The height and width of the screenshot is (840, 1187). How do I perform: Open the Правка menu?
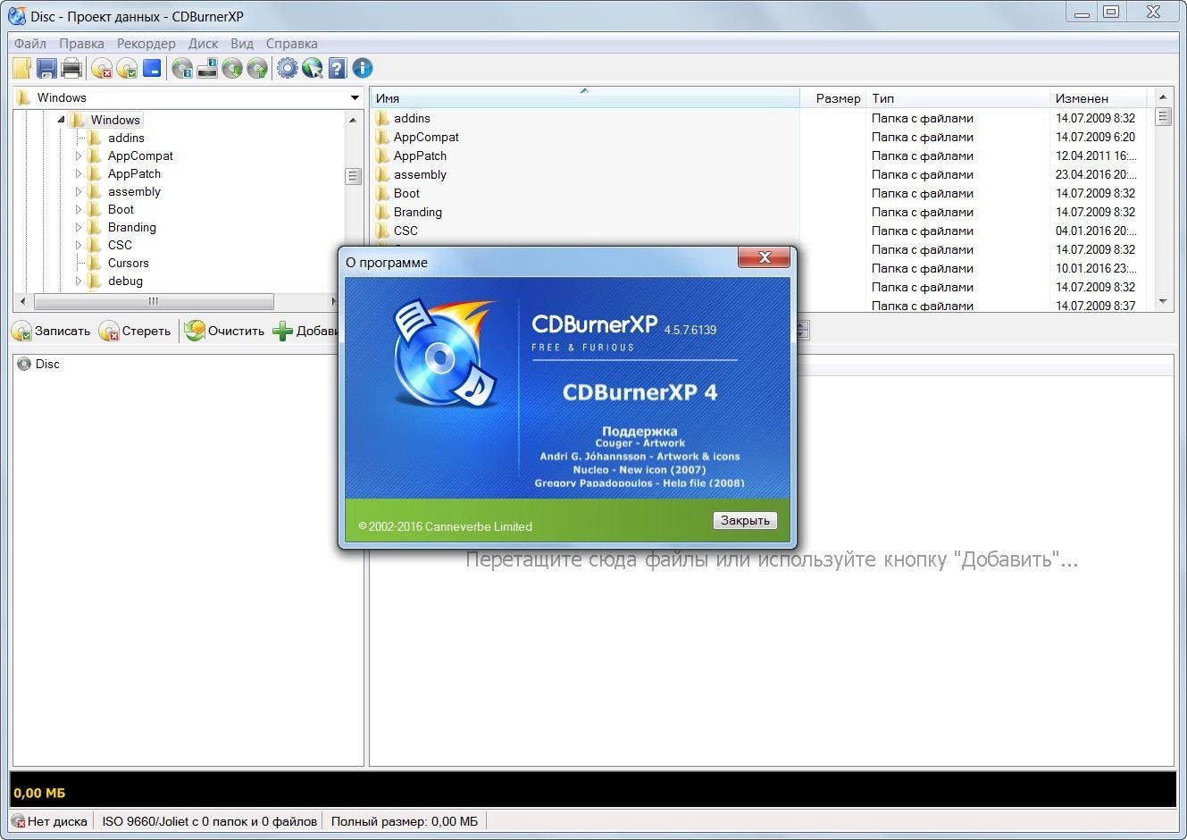(x=81, y=43)
